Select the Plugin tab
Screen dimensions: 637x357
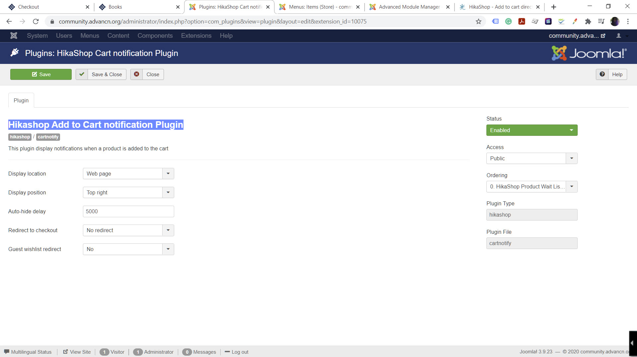pyautogui.click(x=21, y=100)
